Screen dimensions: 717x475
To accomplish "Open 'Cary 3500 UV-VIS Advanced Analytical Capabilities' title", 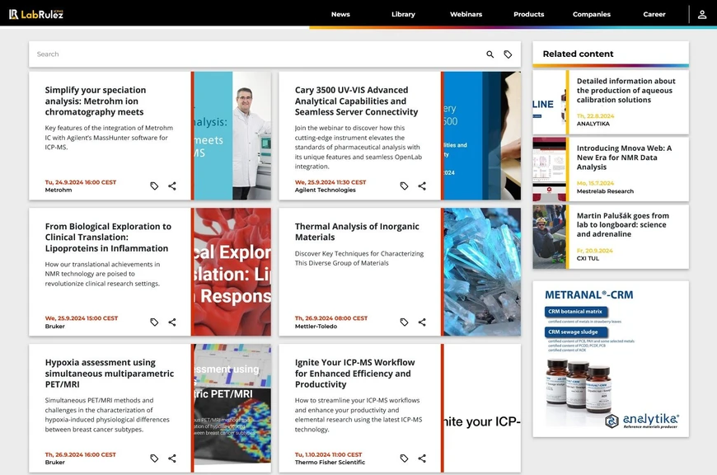I will click(x=356, y=101).
